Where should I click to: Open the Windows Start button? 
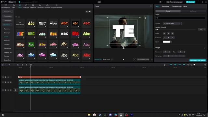(3, 115)
